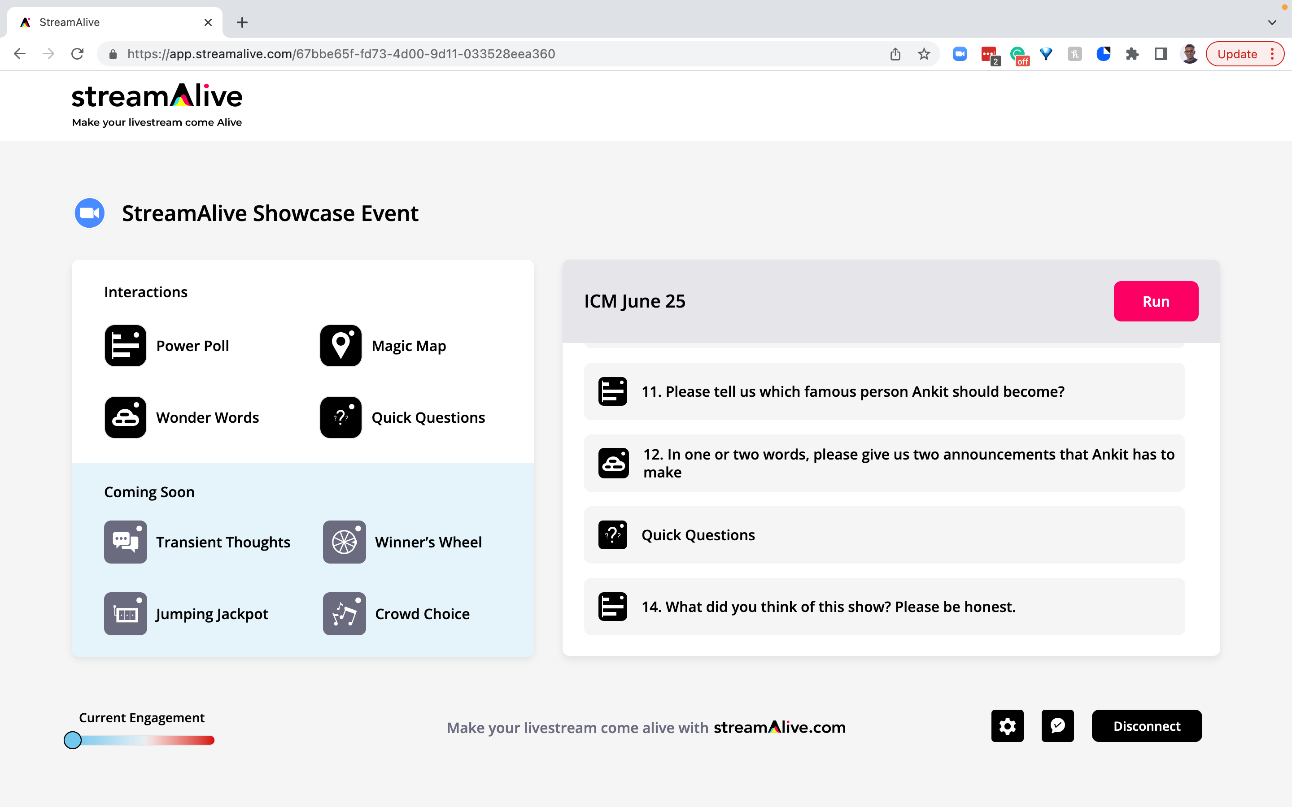Screen dimensions: 1292x807
Task: Click the word cloud icon for question 12
Action: [613, 463]
